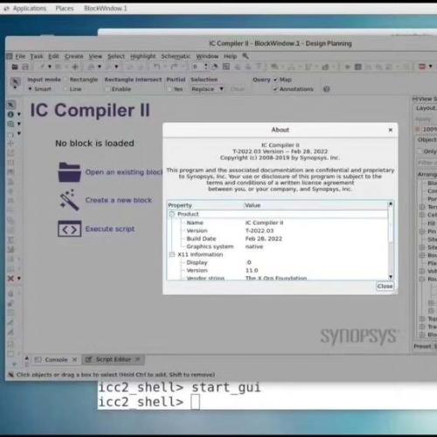Open the Applications menu in the top panel
The image size is (437, 437).
(x=29, y=9)
